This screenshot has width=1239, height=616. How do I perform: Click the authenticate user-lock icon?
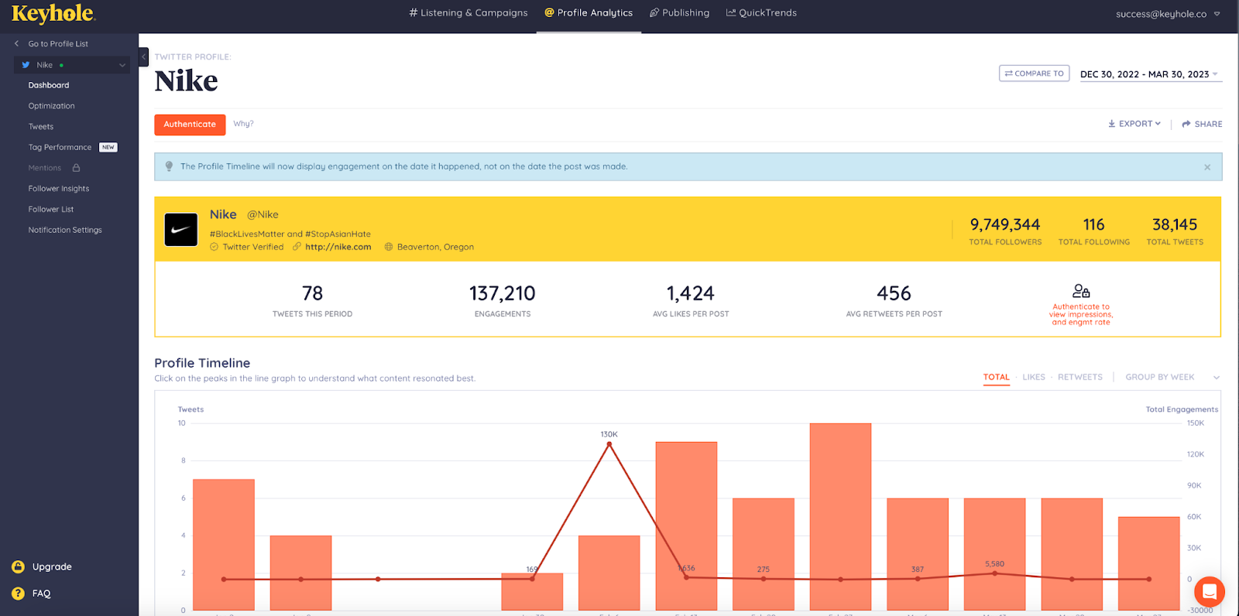(x=1081, y=291)
